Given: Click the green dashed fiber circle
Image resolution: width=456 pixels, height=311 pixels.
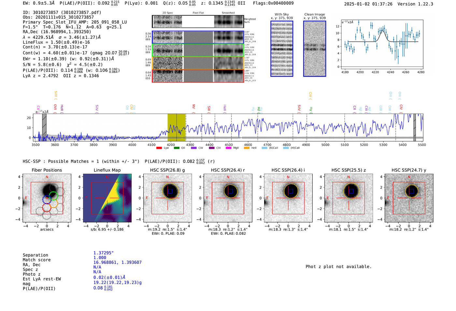Looking at the screenshot, I should tap(53, 196).
